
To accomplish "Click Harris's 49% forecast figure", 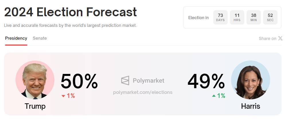I will (206, 82).
